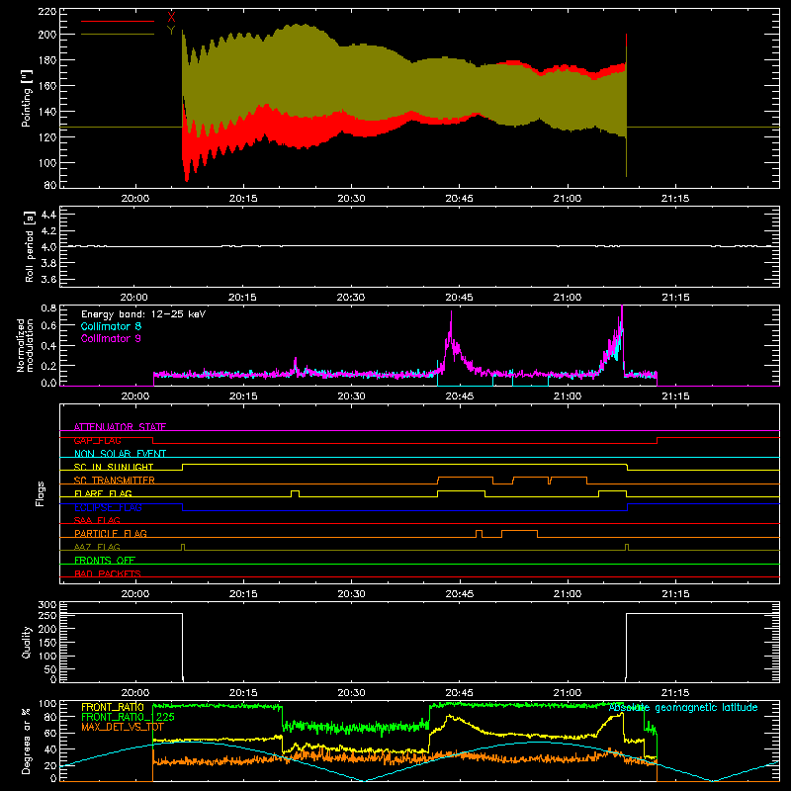Click the 220 tick on the Pointing axis

point(46,11)
